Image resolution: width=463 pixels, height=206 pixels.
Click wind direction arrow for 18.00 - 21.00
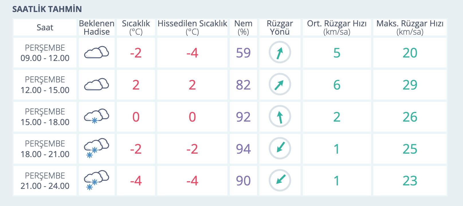(280, 148)
